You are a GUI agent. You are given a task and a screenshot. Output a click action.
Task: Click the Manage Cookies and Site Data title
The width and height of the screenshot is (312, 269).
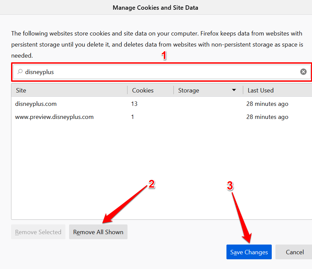(155, 7)
